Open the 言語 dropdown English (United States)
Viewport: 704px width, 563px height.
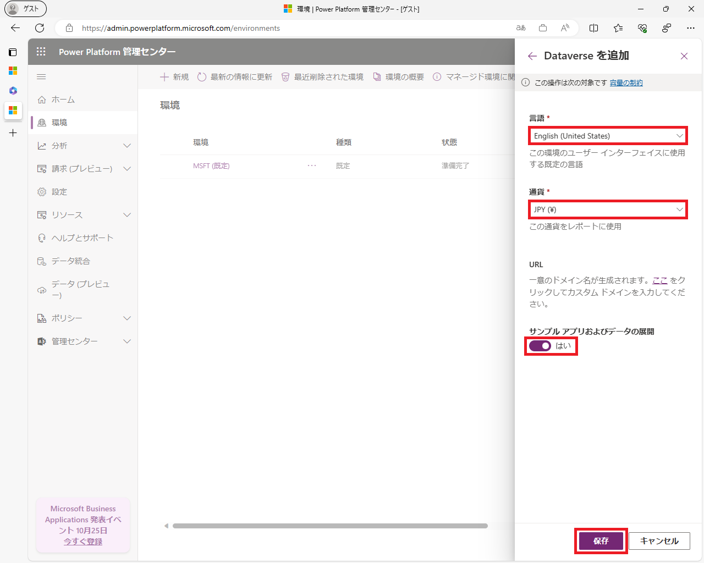pyautogui.click(x=608, y=136)
